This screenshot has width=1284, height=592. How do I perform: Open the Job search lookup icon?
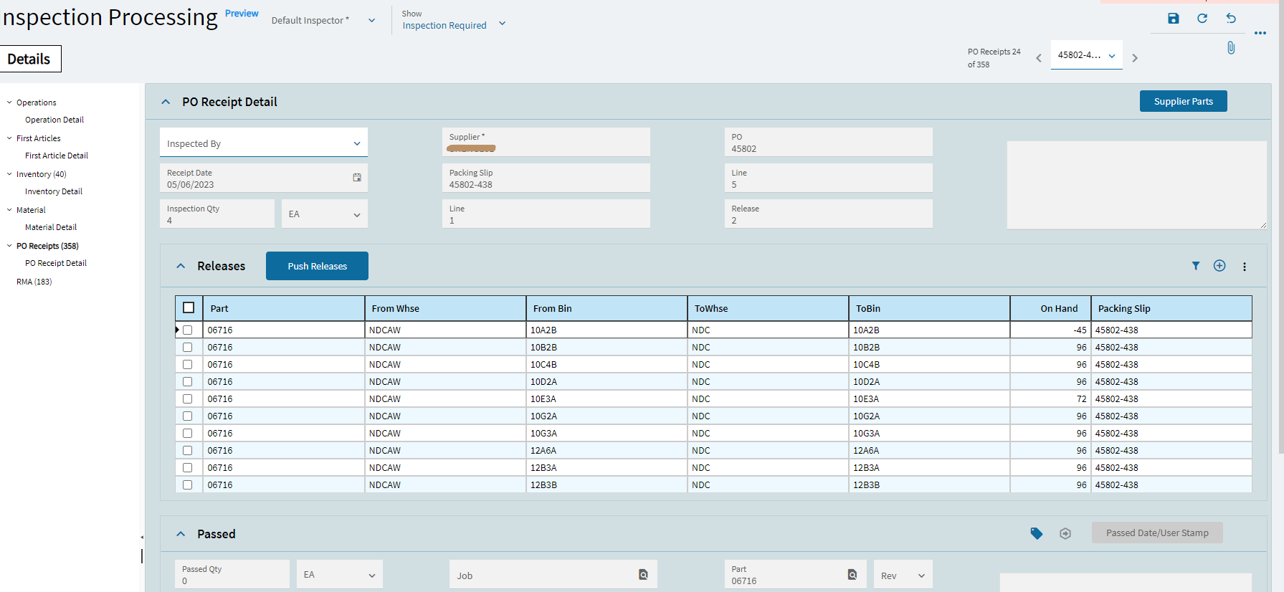coord(643,575)
